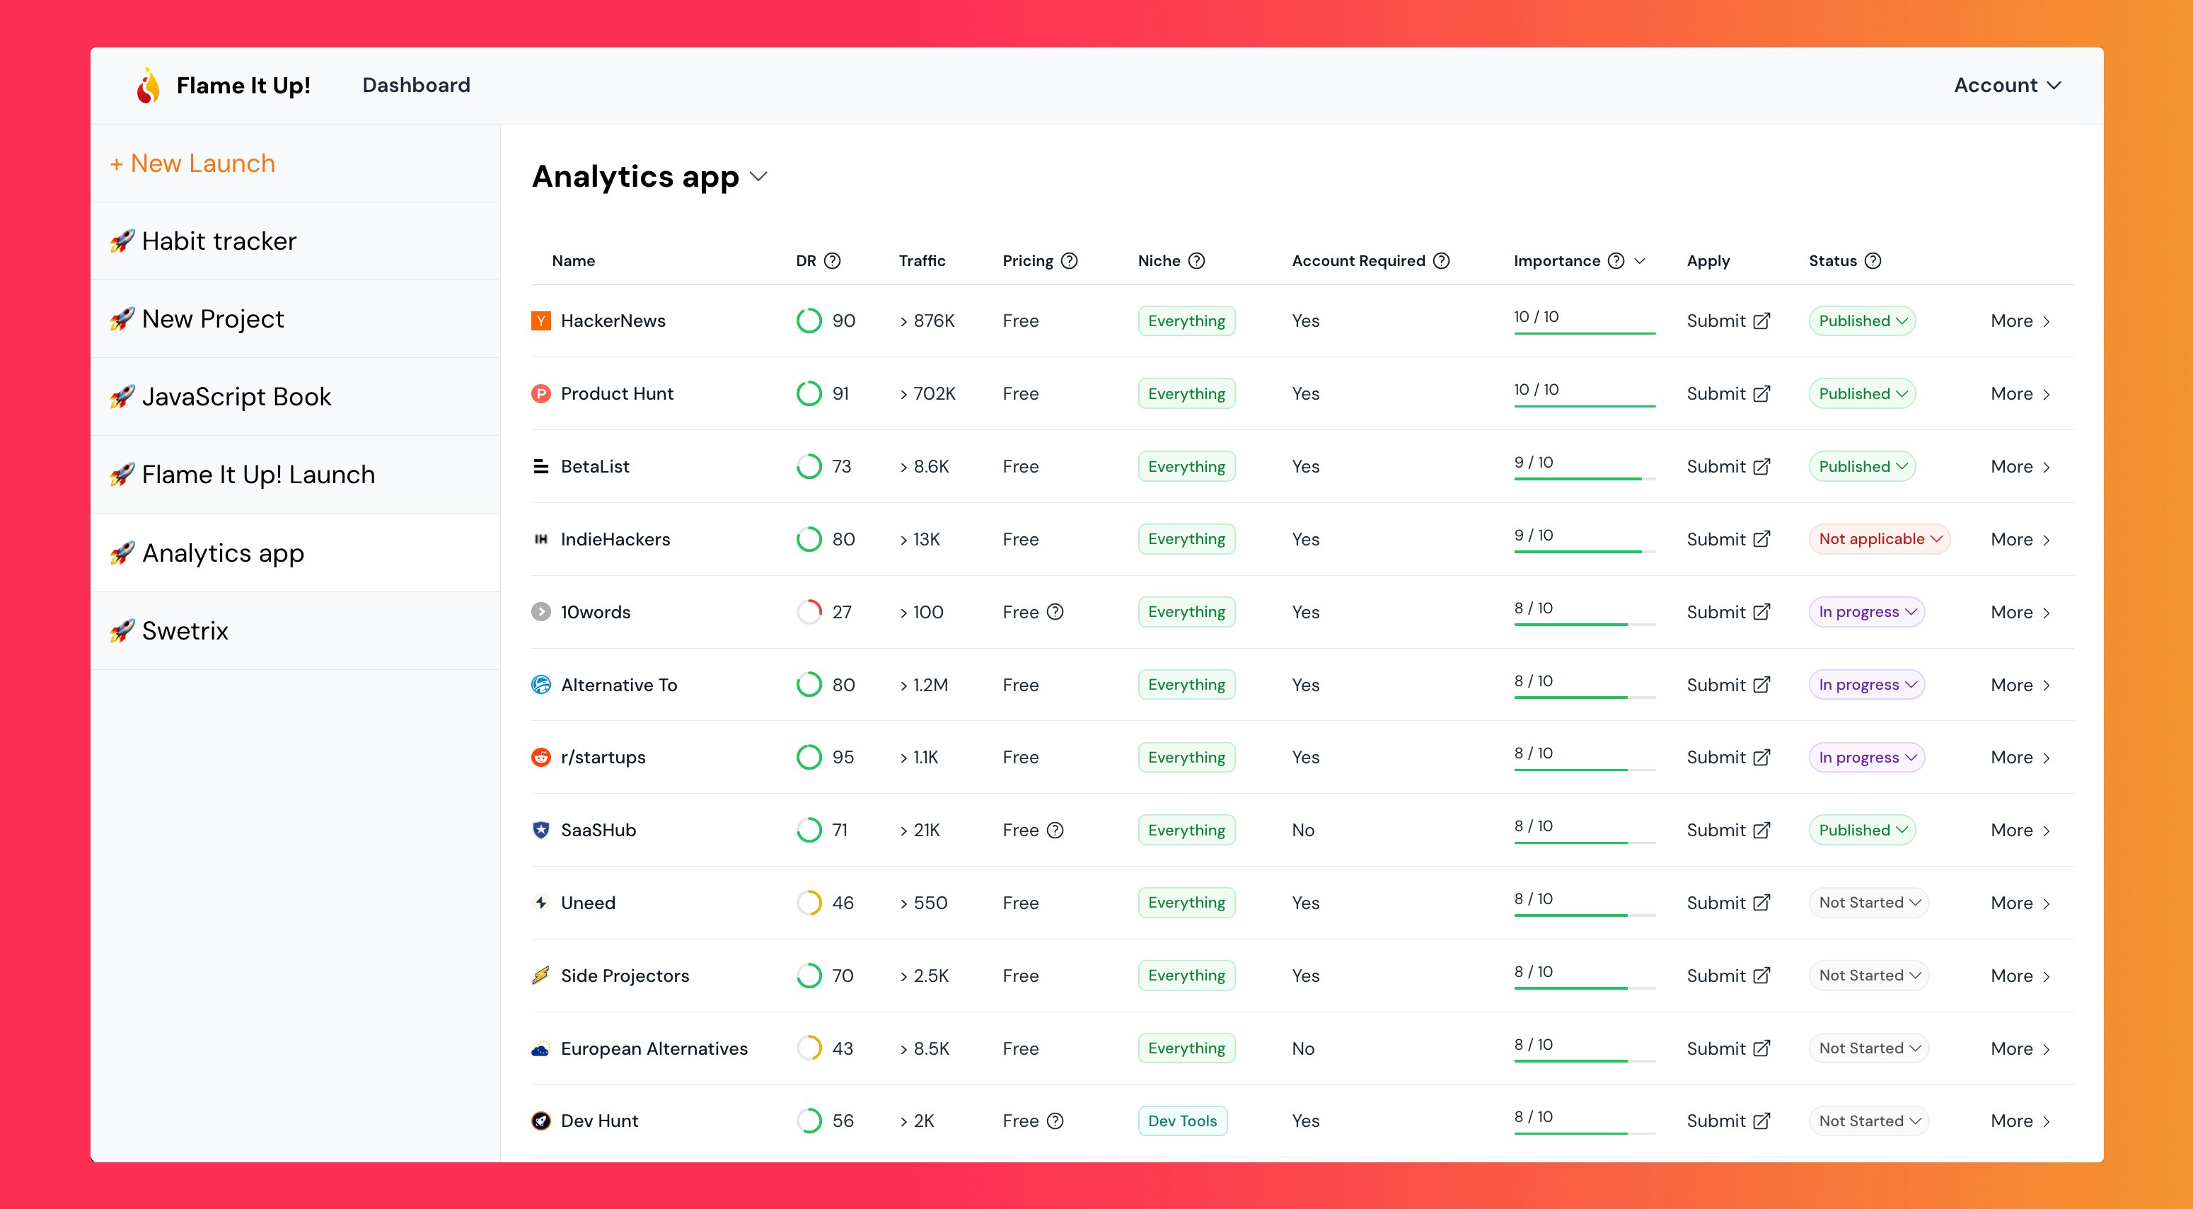Click the Name column header
Image resolution: width=2193 pixels, height=1209 pixels.
tap(573, 260)
